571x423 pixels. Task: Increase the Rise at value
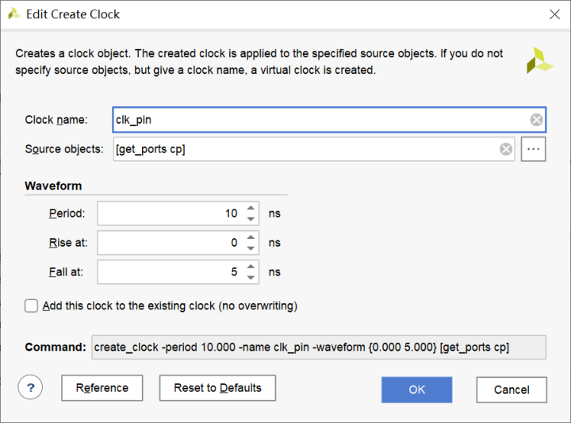(251, 237)
